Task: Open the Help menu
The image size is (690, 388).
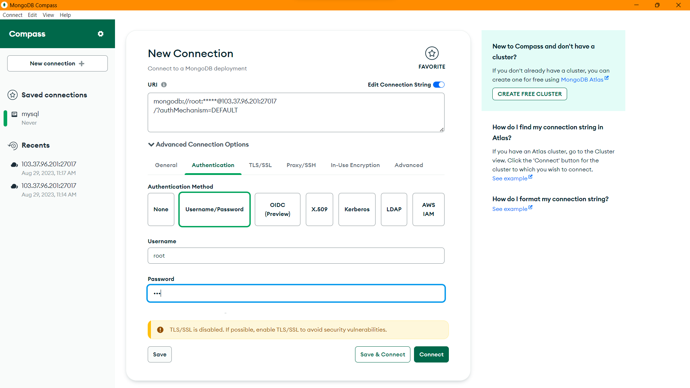Action: (x=65, y=15)
